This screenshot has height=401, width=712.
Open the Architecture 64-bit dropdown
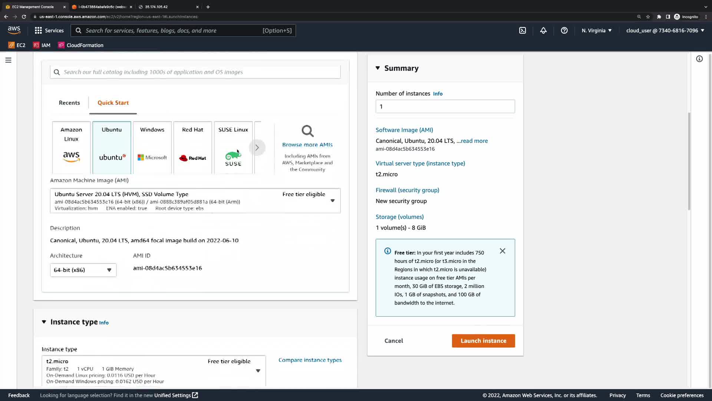[x=83, y=270]
